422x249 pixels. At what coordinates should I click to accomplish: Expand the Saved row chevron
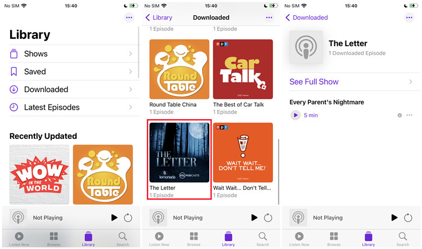pyautogui.click(x=131, y=71)
